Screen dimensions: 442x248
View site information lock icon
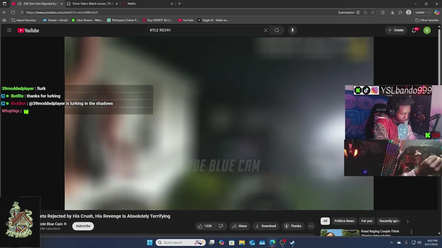[22, 12]
